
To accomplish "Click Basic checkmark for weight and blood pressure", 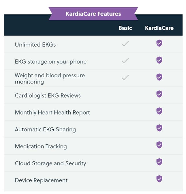I will coord(125,77).
